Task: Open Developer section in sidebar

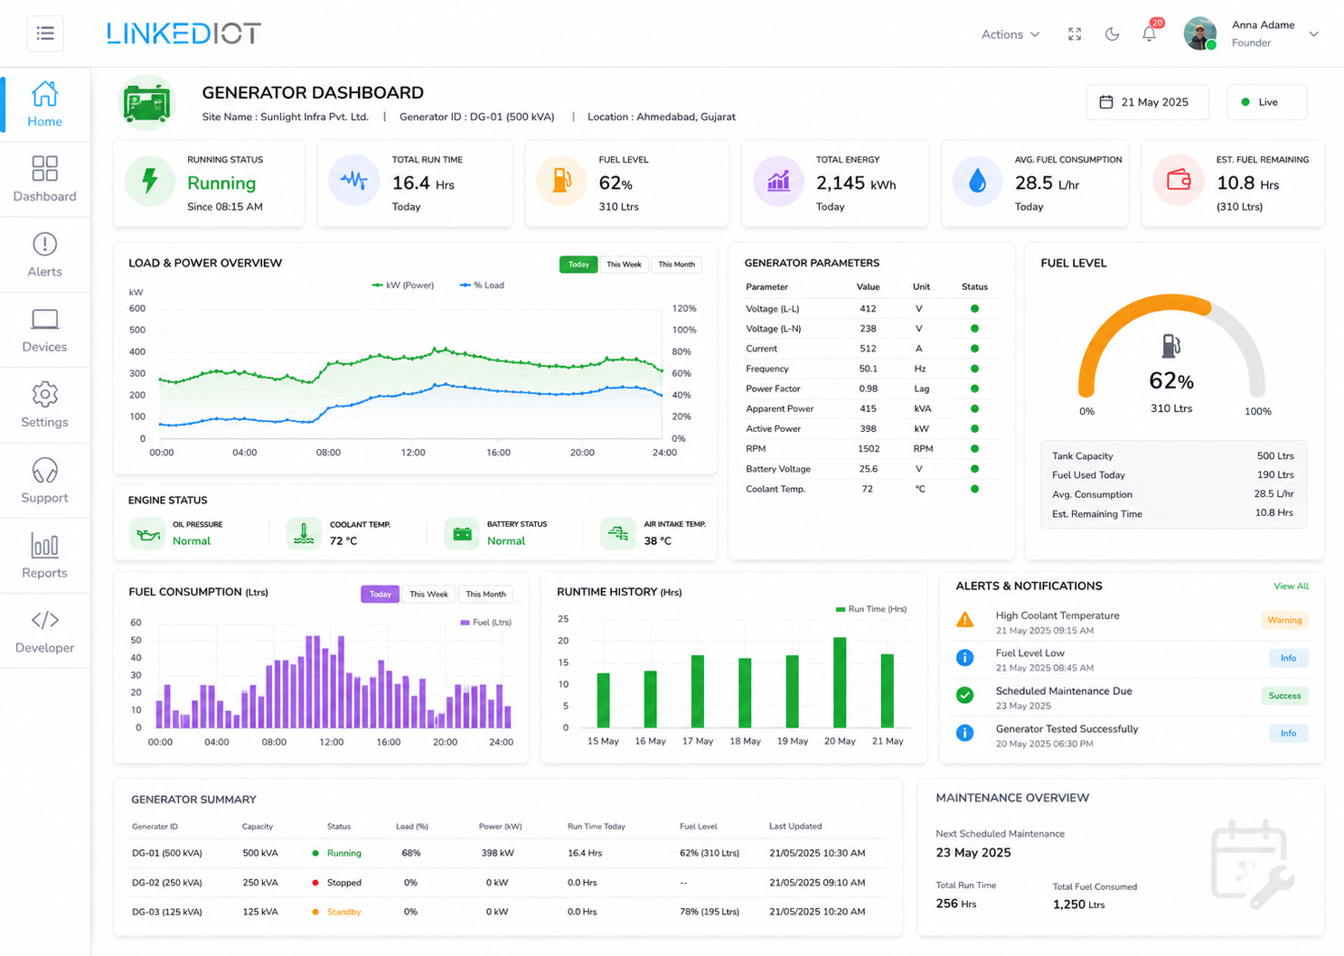Action: tap(44, 631)
